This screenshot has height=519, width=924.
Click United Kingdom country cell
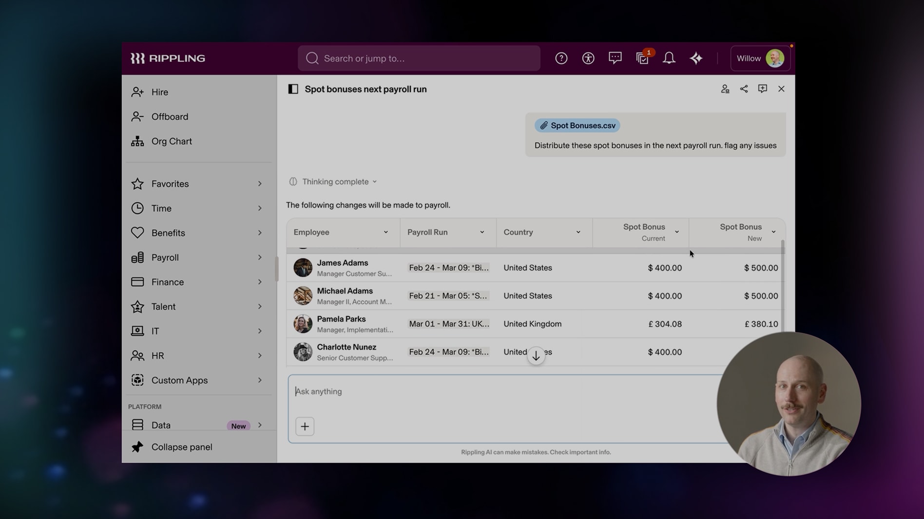point(532,324)
